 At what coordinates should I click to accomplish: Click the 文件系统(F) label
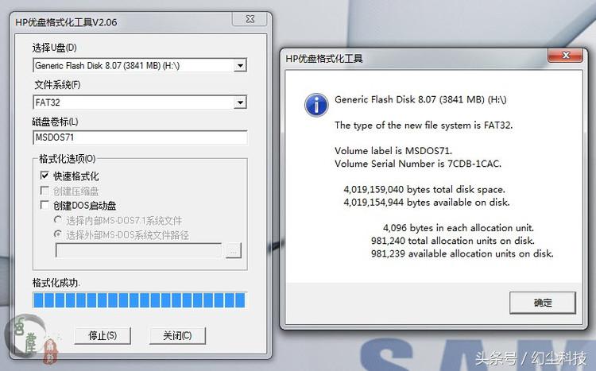tap(57, 85)
